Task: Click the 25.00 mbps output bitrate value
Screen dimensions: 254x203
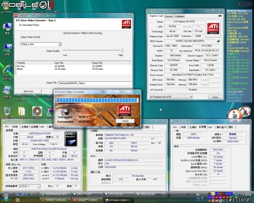Action: (x=98, y=69)
